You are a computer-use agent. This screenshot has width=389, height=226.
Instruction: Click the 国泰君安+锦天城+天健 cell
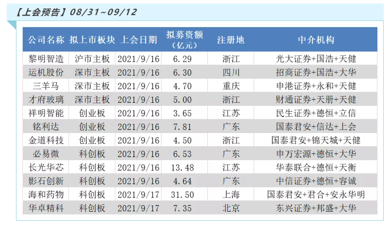pos(316,141)
